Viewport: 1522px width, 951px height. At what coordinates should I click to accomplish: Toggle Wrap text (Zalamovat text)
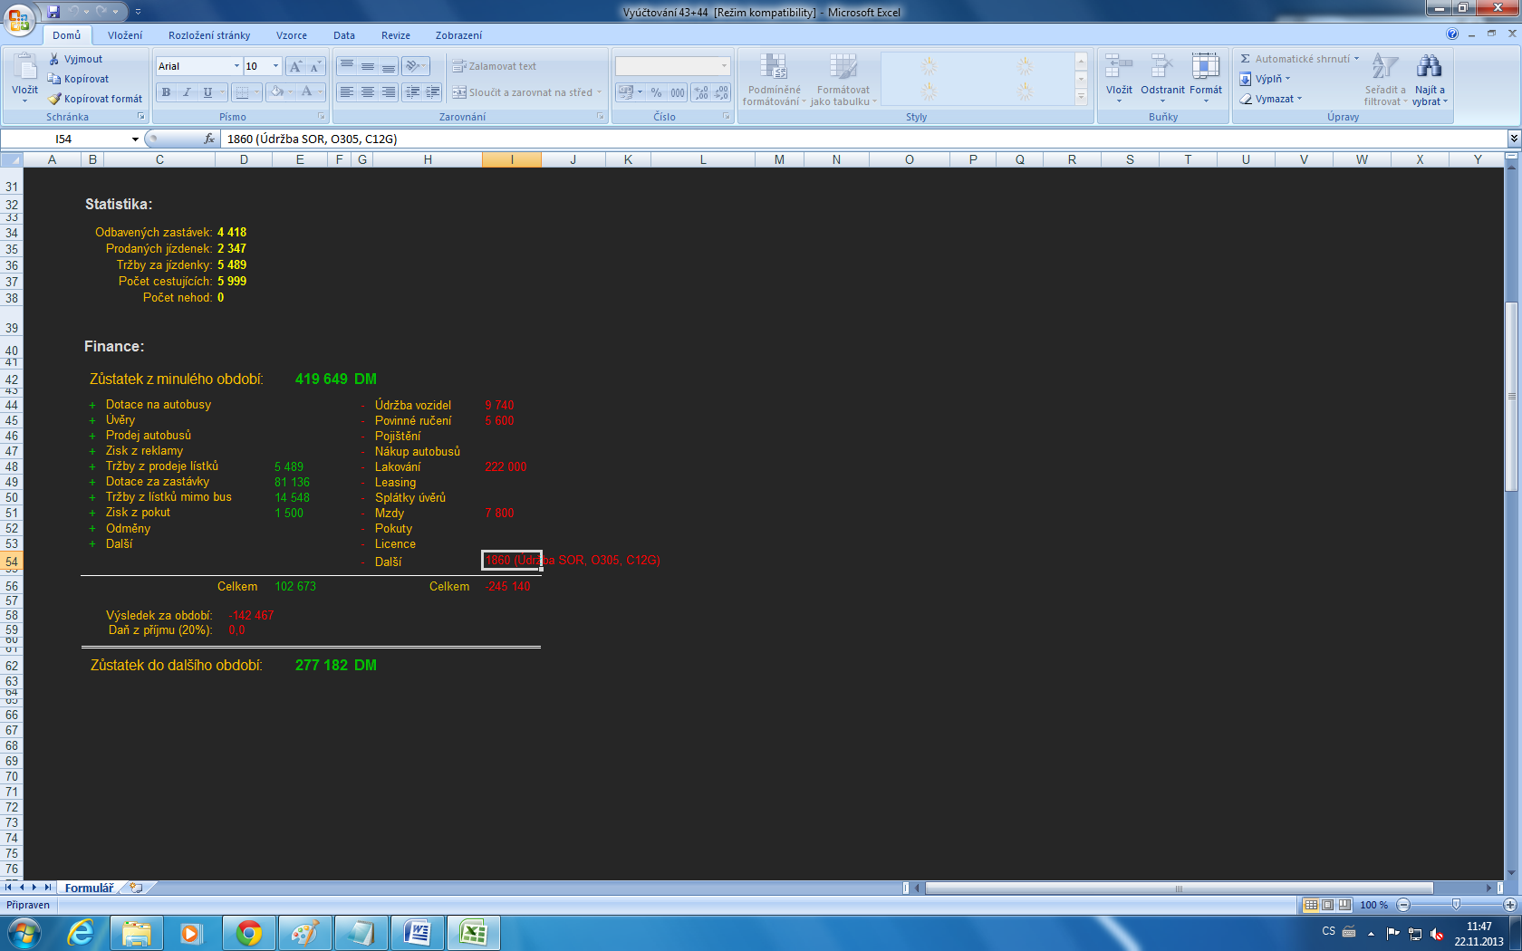click(x=495, y=66)
